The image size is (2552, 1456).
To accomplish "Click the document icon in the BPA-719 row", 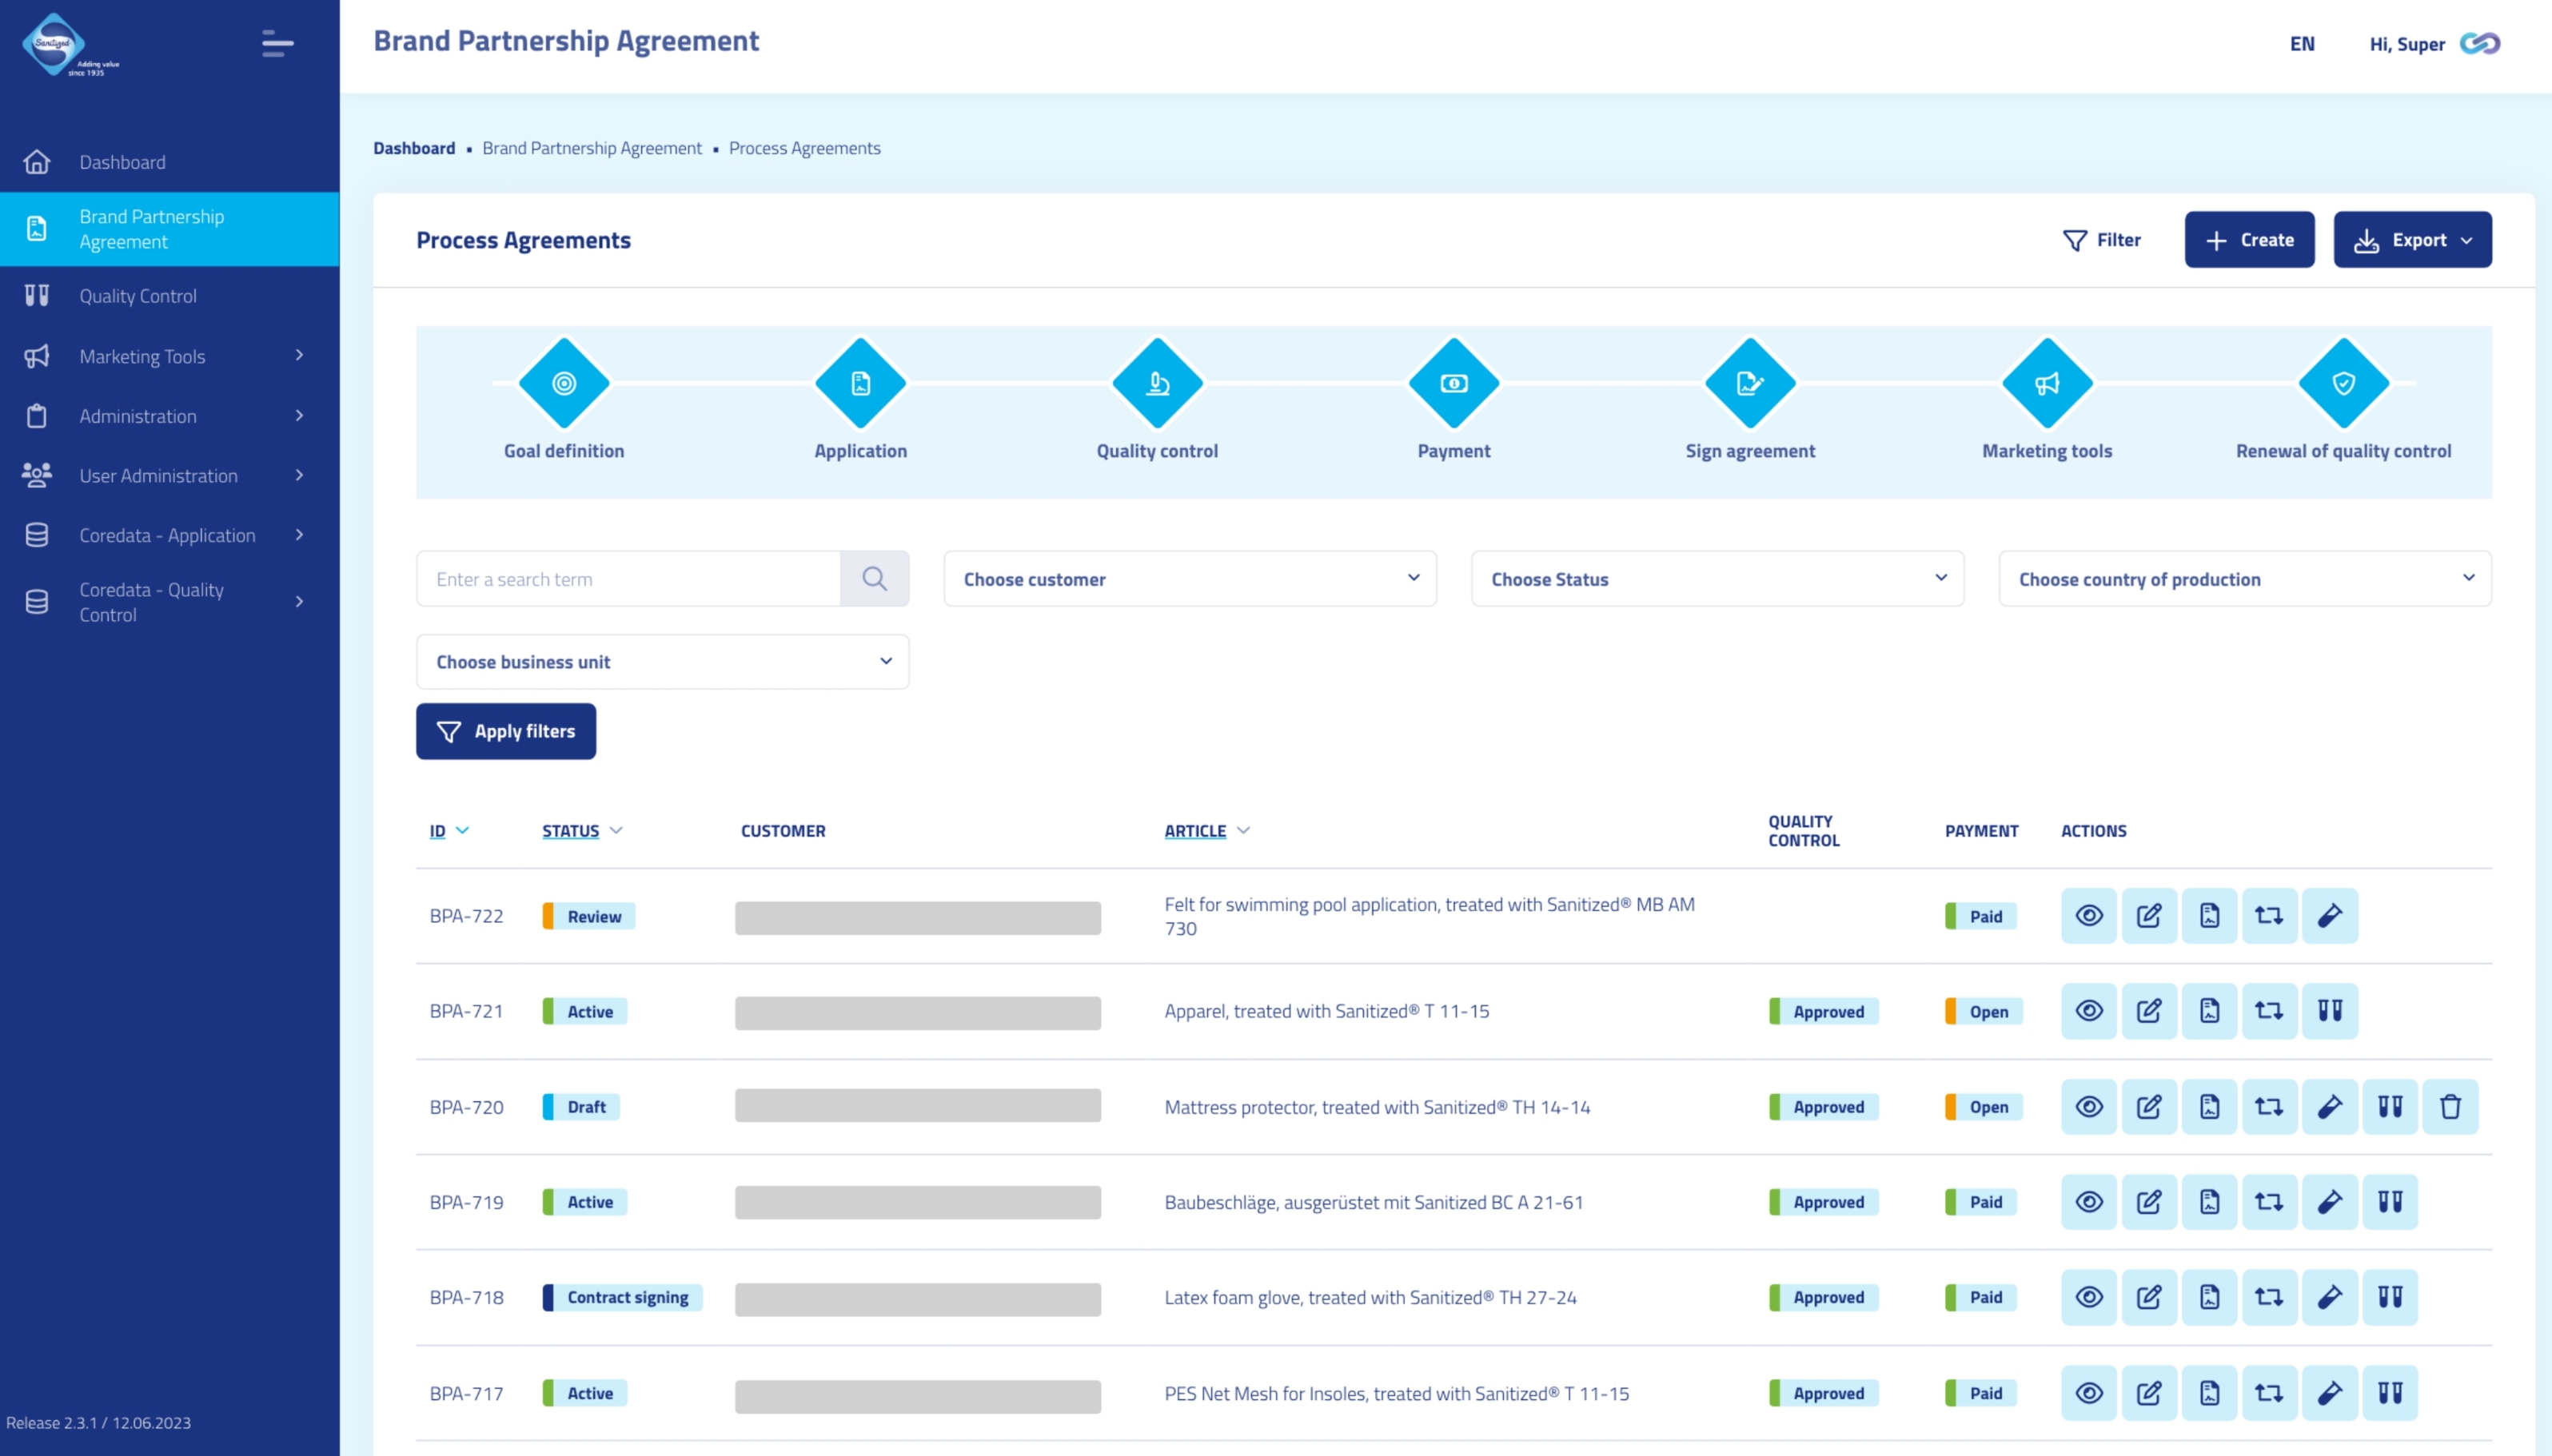I will pyautogui.click(x=2209, y=1202).
